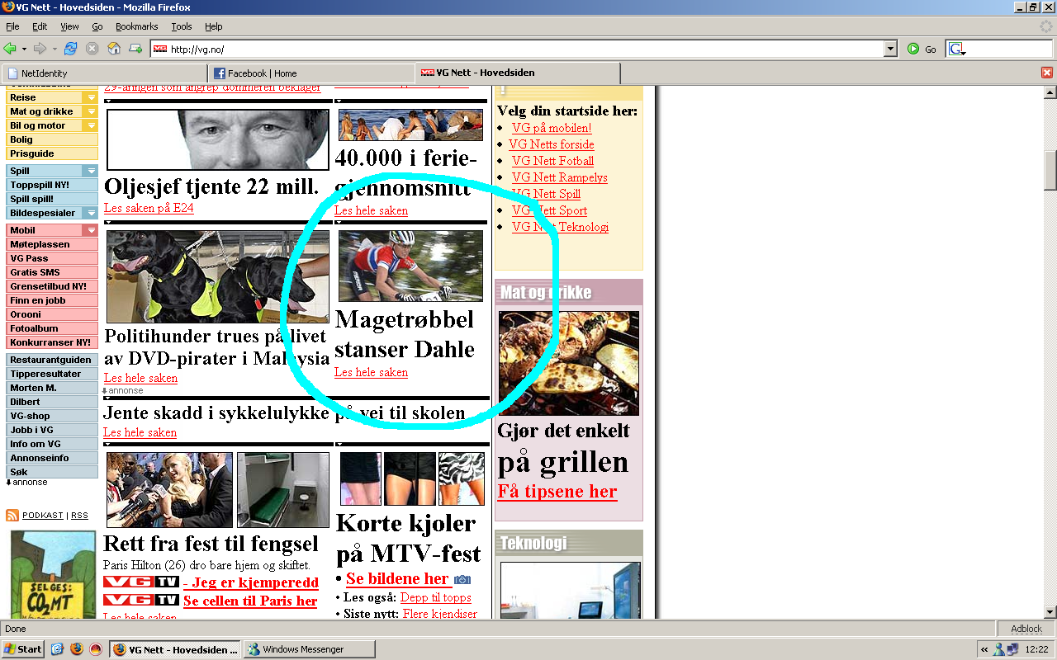This screenshot has width=1057, height=660.
Task: Click the Back navigation arrow
Action: pyautogui.click(x=10, y=49)
